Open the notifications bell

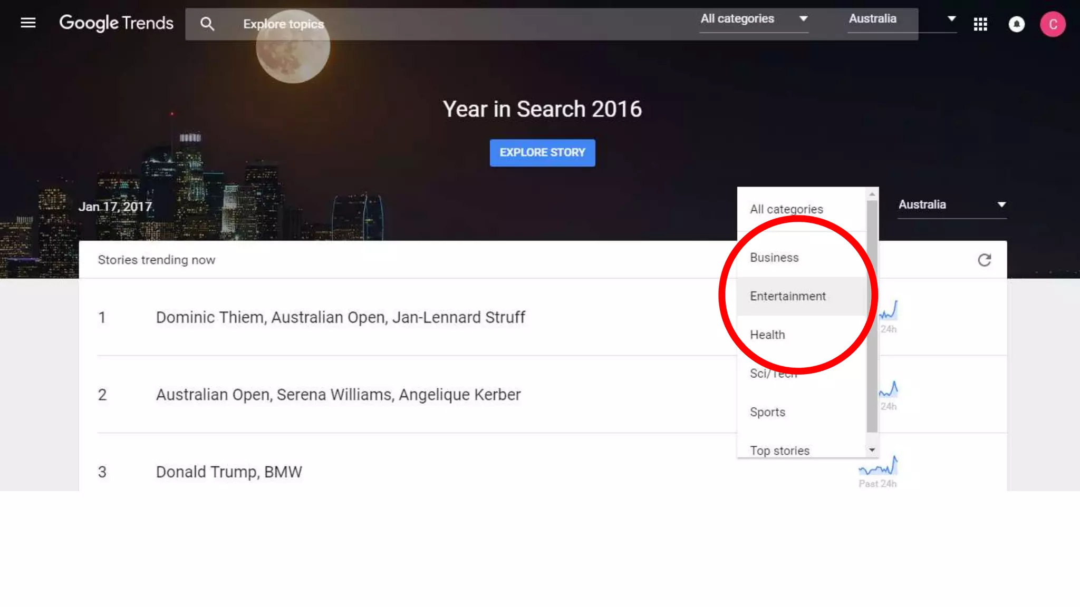pyautogui.click(x=1016, y=24)
